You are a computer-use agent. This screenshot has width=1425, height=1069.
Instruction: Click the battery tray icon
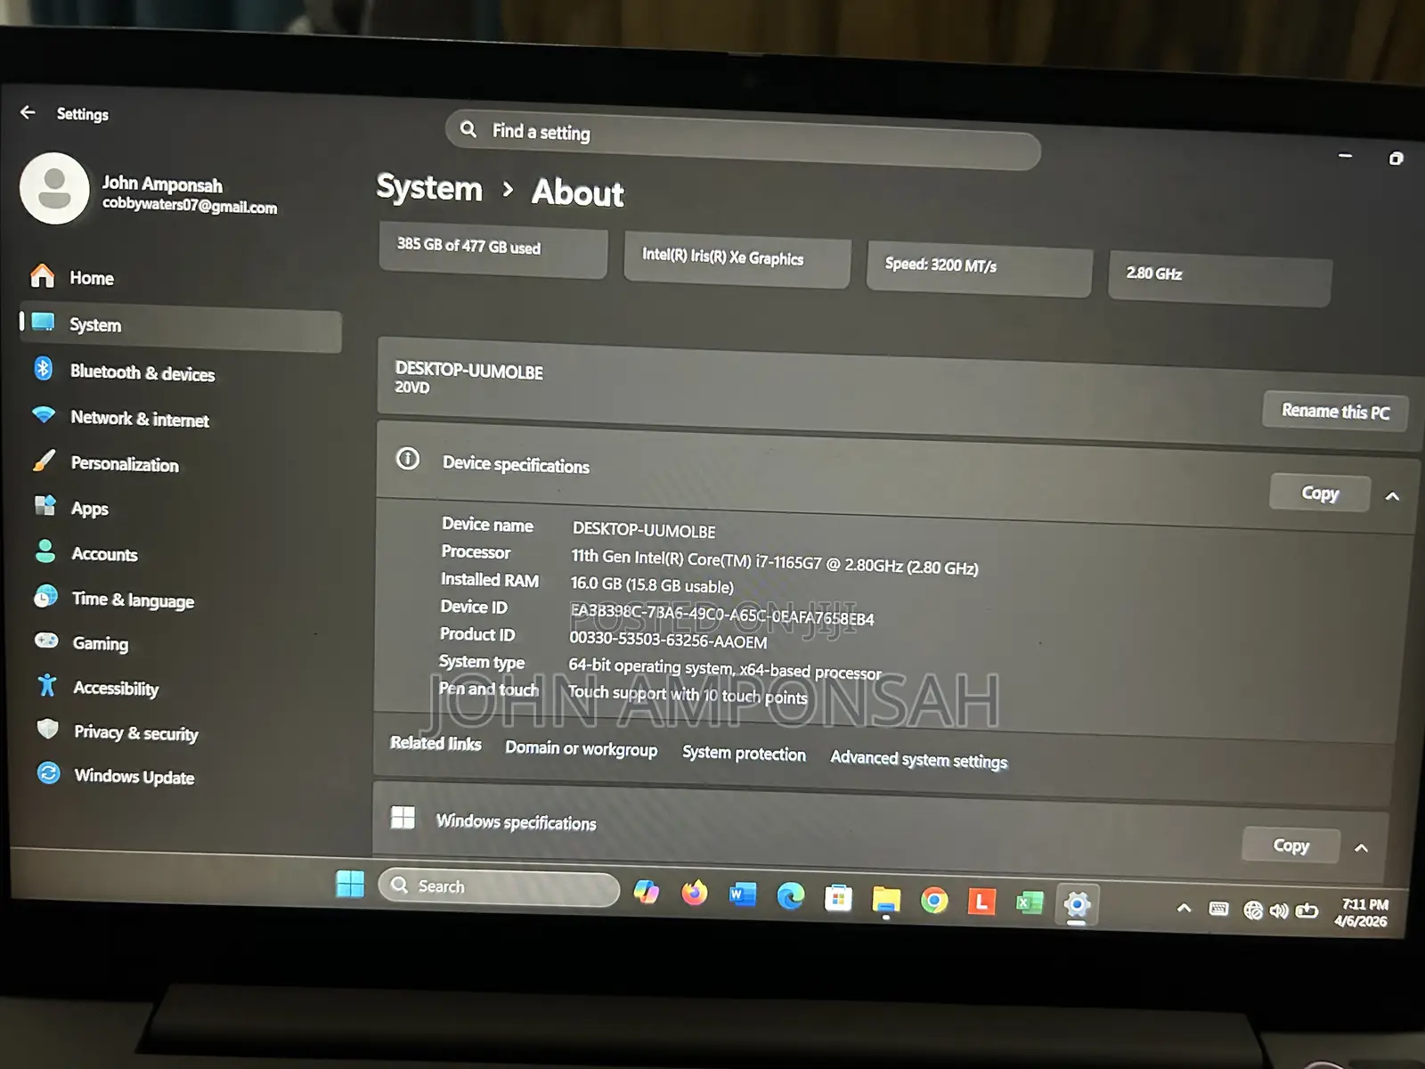coord(1307,911)
